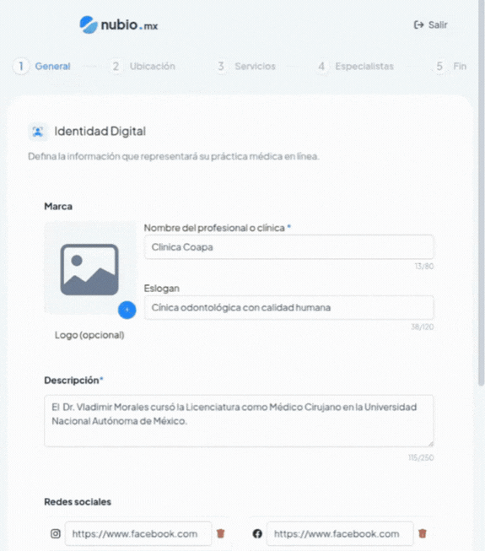The image size is (485, 551).
Task: Click the logo image placeholder
Action: click(89, 267)
